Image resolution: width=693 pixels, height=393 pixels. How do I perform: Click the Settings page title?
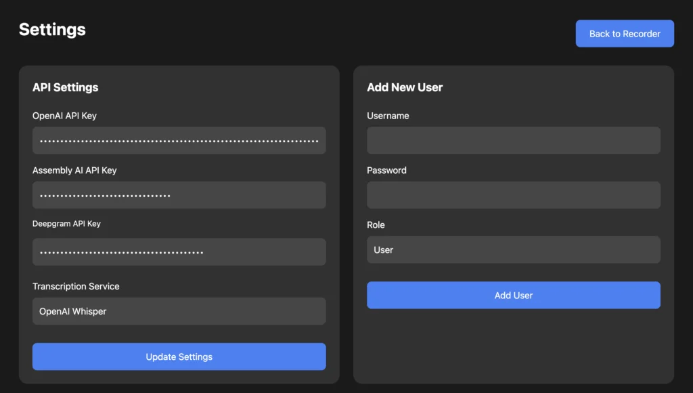(52, 30)
